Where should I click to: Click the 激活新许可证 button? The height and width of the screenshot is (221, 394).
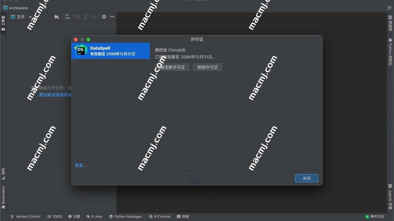172,67
